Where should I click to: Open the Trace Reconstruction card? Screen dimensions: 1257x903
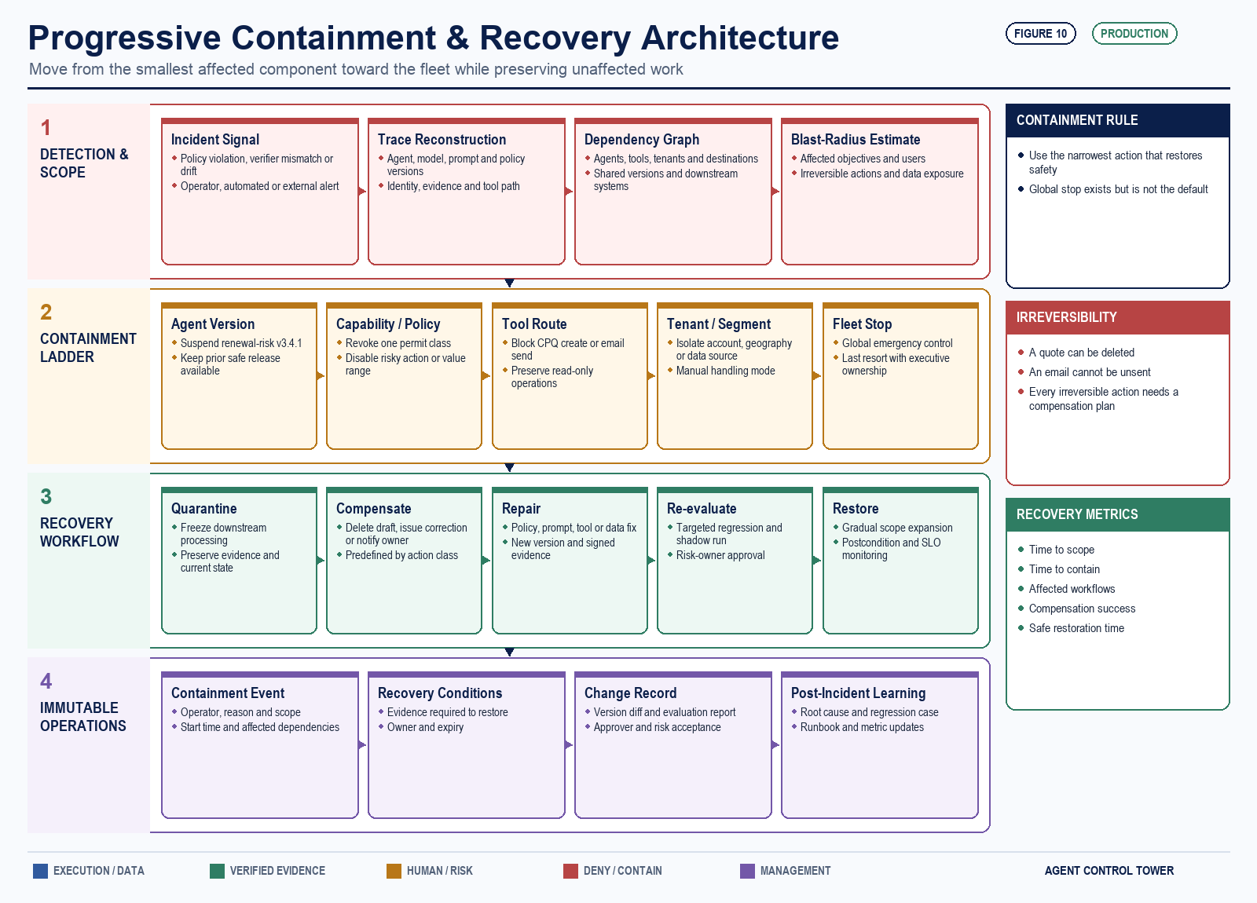[x=467, y=192]
